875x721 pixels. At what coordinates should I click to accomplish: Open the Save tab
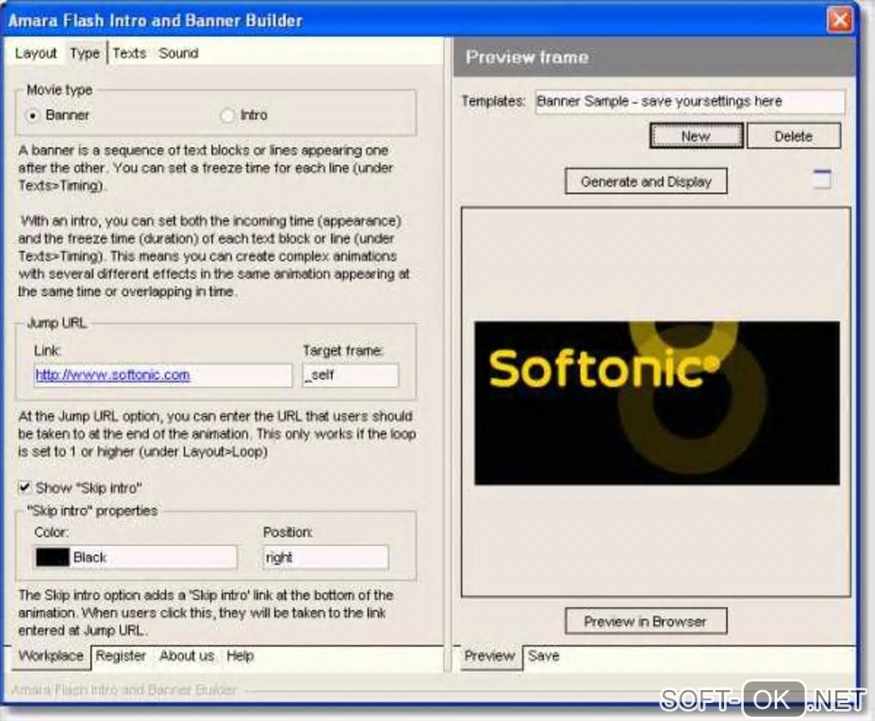(544, 656)
